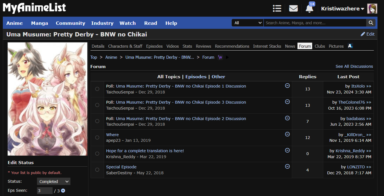This screenshot has height=196, width=384.
Task: Open the Help menu
Action: [x=171, y=23]
